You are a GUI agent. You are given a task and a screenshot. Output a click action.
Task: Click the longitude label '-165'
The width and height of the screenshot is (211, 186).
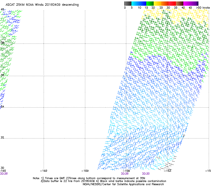pyautogui.click(x=3, y=171)
